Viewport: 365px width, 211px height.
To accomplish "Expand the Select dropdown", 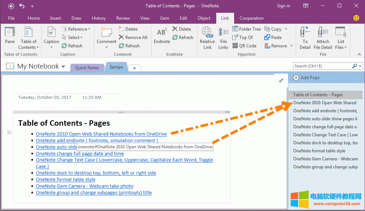I will pyautogui.click(x=74, y=37).
